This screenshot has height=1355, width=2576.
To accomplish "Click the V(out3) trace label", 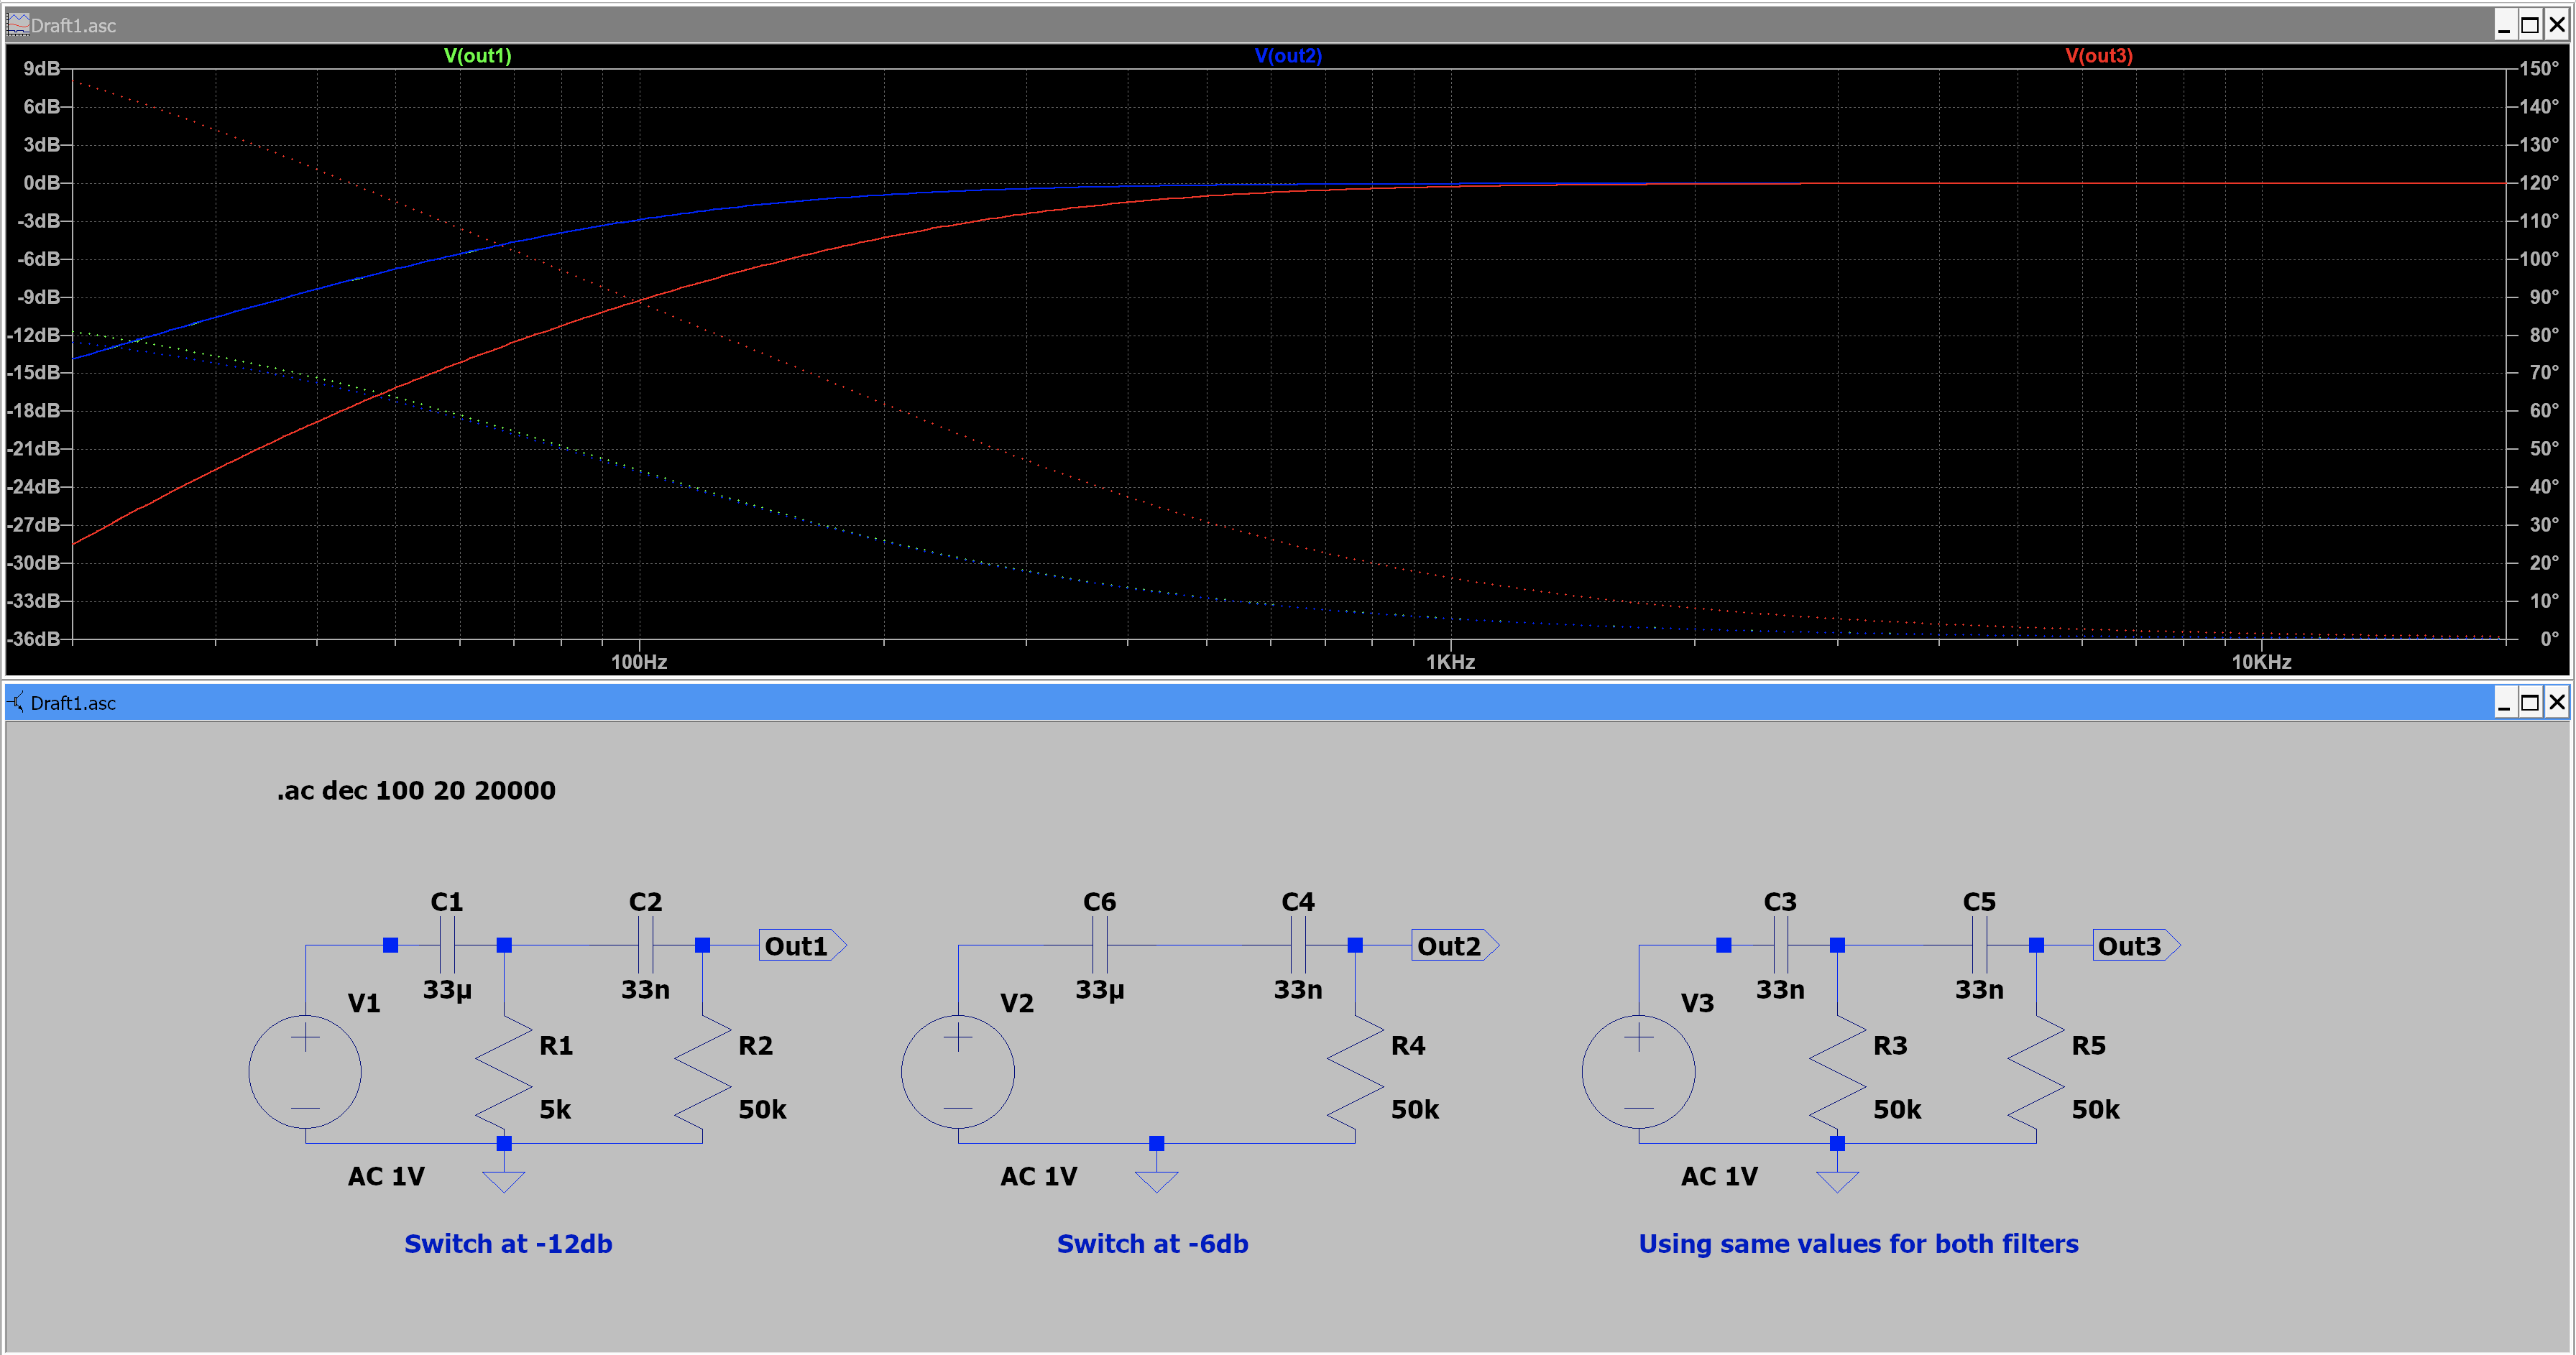I will point(2099,56).
